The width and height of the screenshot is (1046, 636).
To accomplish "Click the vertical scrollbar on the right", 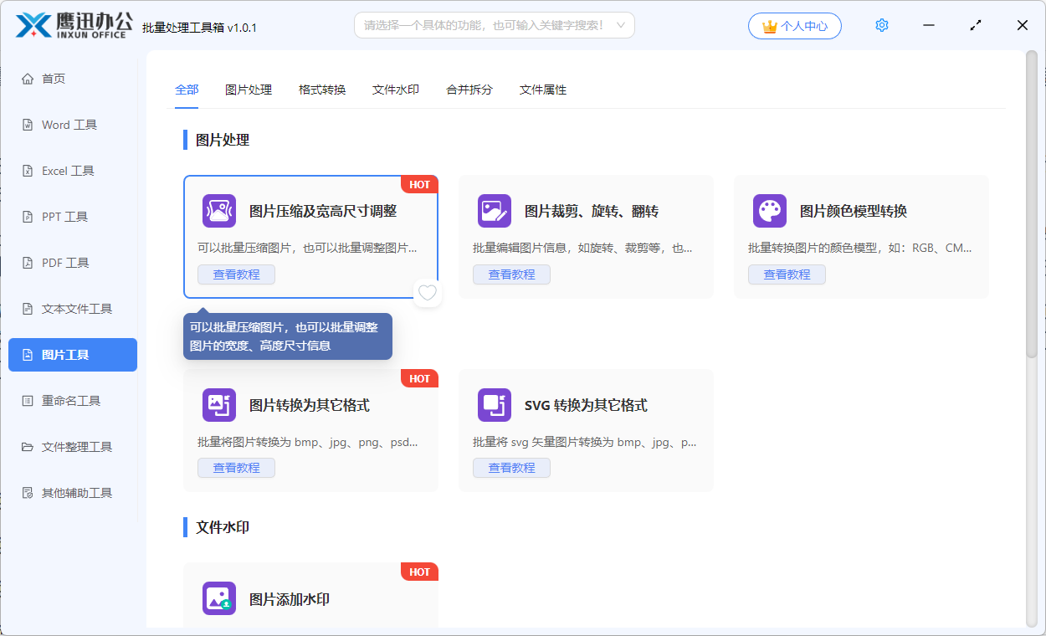I will [x=1032, y=209].
